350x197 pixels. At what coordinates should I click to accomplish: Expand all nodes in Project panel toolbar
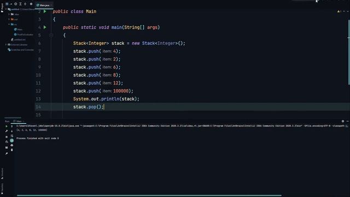coord(20,4)
